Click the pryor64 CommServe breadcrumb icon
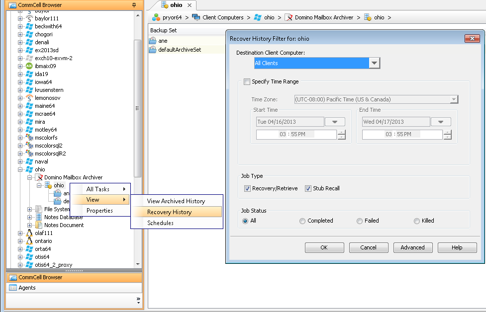Screen dimensions: 486x312 pyautogui.click(x=156, y=17)
